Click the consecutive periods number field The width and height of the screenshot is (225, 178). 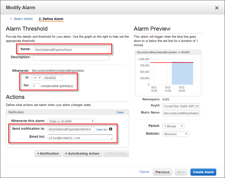[x=36, y=86]
